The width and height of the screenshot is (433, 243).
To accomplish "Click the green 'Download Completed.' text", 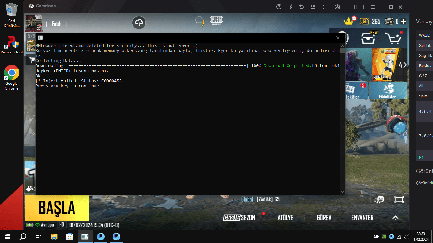I will click(x=288, y=66).
